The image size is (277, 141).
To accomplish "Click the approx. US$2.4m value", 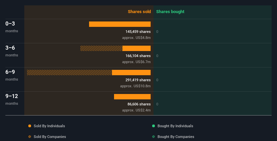I will point(136,110).
